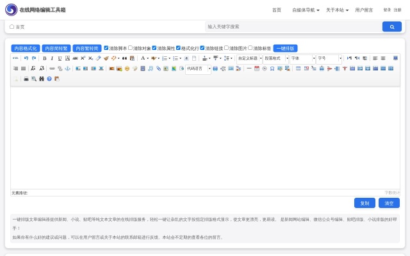This screenshot has width=410, height=256.
Task: Expand the 自媒体导航 navigation menu
Action: click(x=306, y=10)
